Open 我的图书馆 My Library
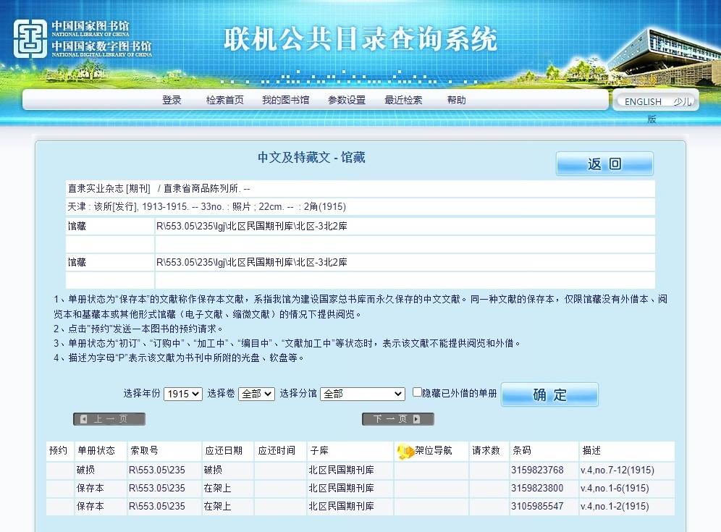 (285, 100)
